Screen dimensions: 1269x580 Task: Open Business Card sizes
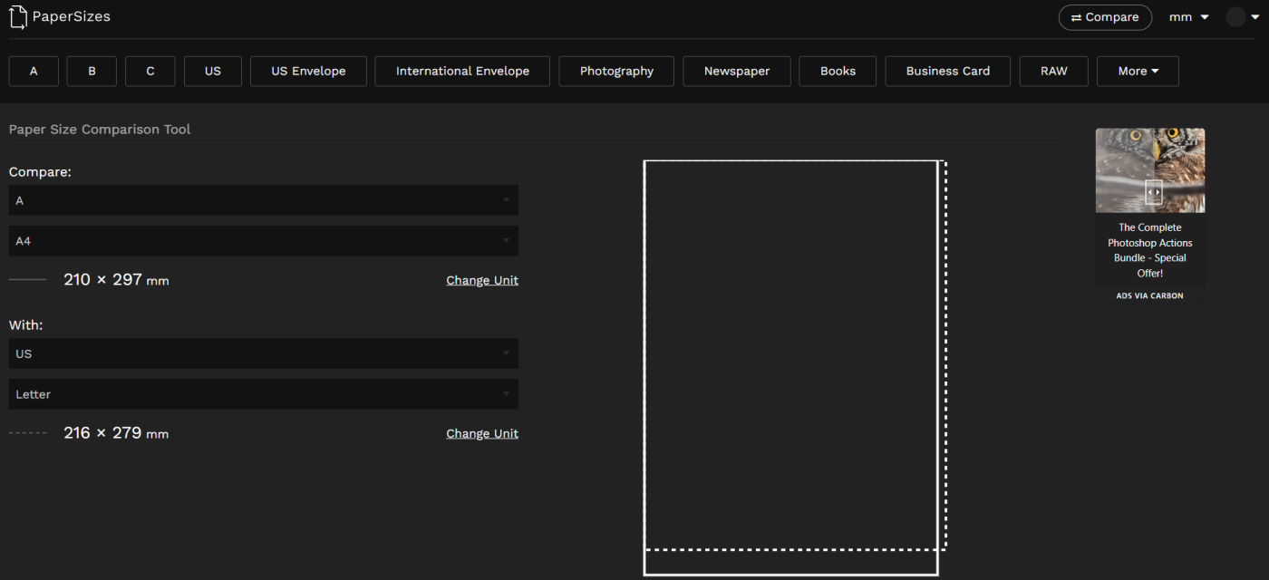[948, 71]
